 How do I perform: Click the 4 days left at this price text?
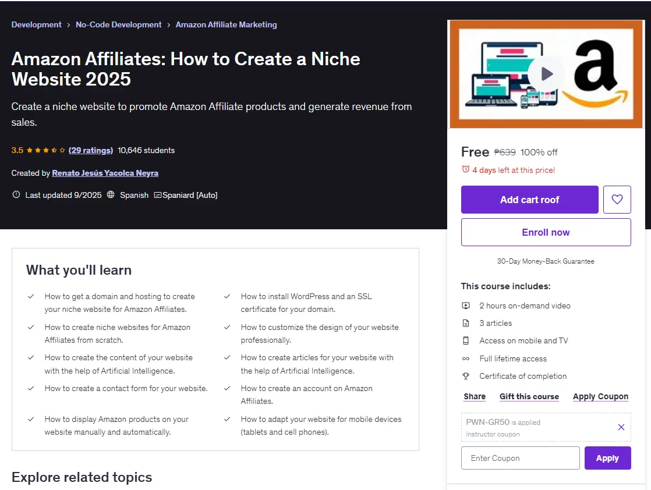[x=514, y=170]
